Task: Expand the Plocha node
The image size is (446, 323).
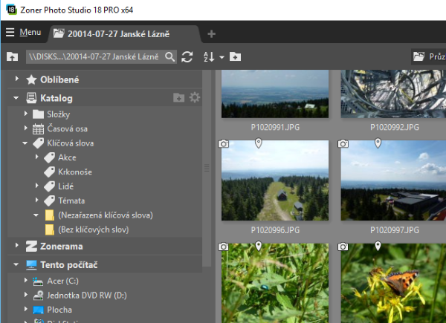Action: point(26,309)
